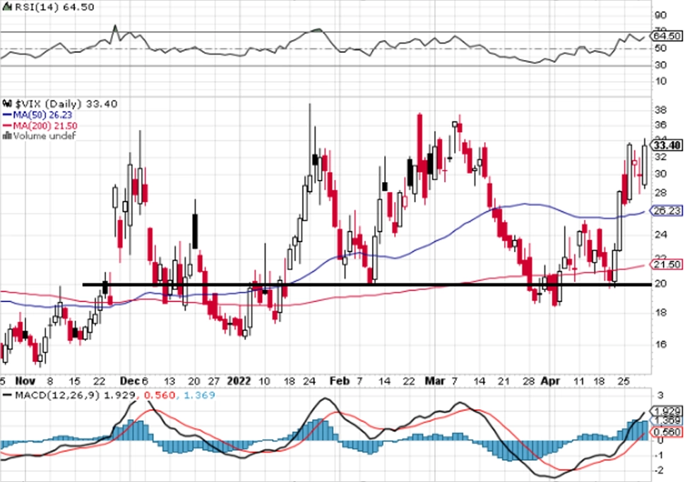The width and height of the screenshot is (685, 482).
Task: Click the black MACD legend line marker
Action: 8,395
